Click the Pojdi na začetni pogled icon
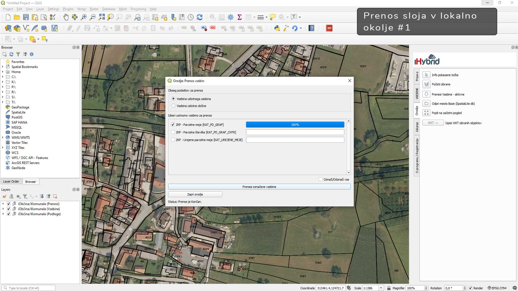Viewport: 518px width, 291px height. (x=426, y=113)
